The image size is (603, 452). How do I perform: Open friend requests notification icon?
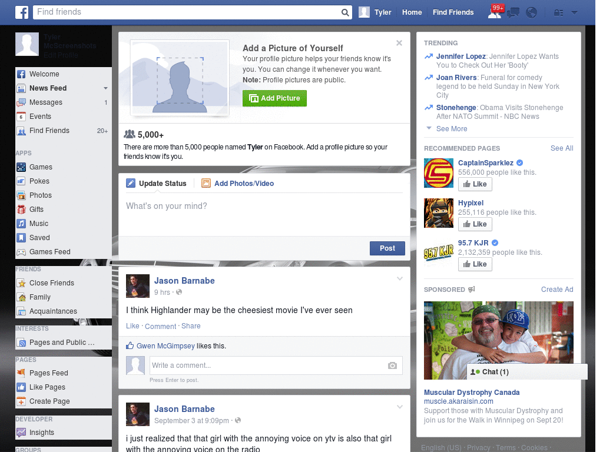pos(495,12)
